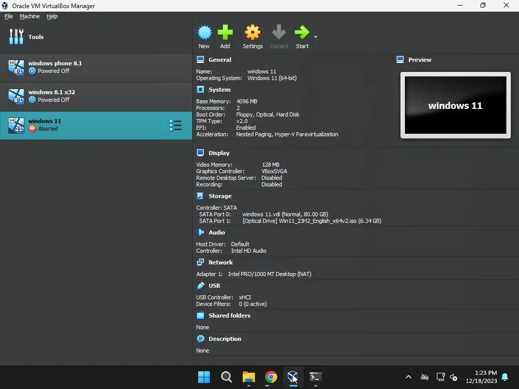Click the Storage section disk icon

(200, 196)
